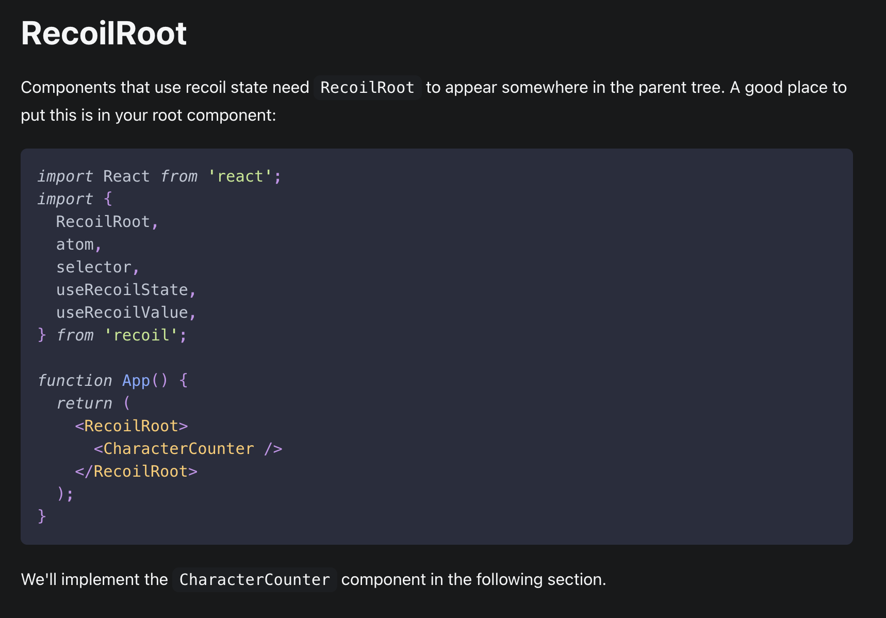Click 'atom,' in the import list

coord(79,245)
